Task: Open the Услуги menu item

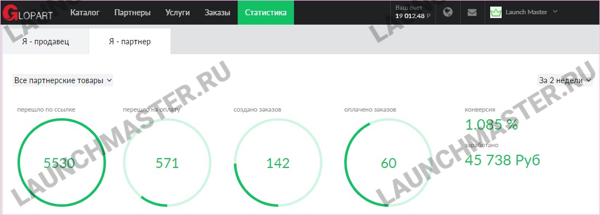Action: 178,13
